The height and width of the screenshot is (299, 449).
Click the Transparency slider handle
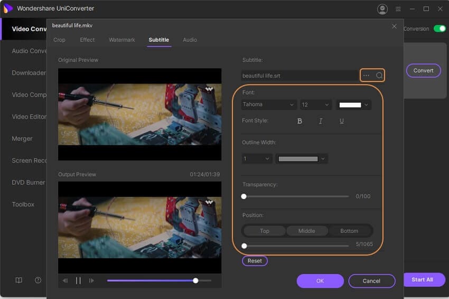(x=244, y=196)
